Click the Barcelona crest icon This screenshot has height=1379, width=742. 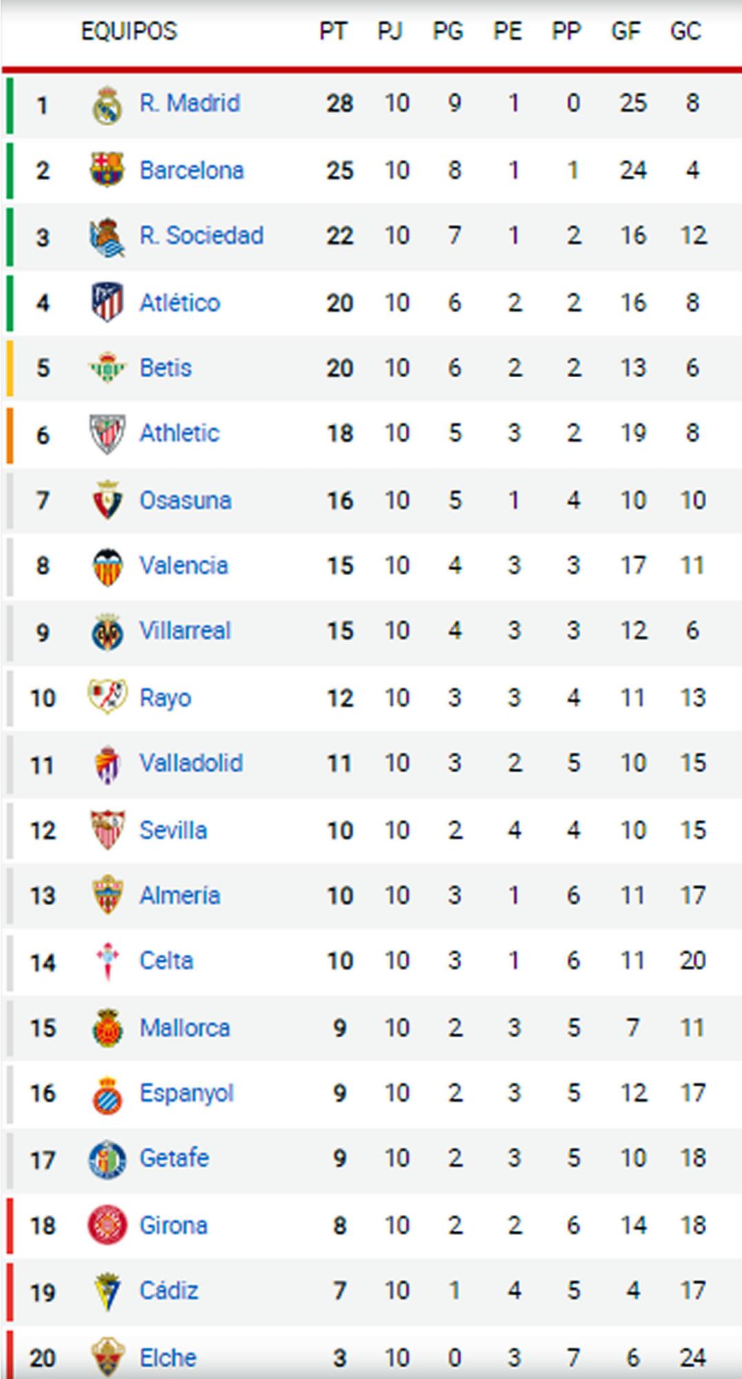click(107, 170)
